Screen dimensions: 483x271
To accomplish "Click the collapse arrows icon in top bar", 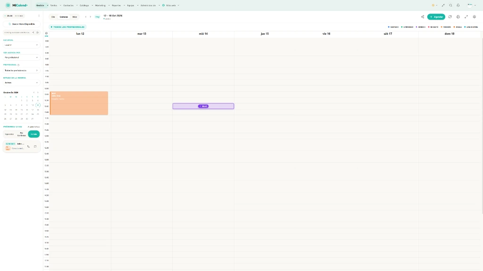I will pyautogui.click(x=443, y=5).
